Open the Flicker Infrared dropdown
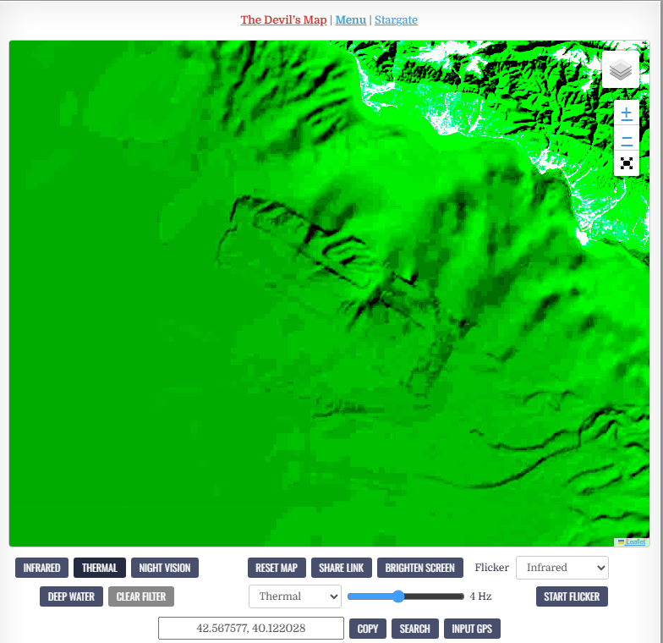 [562, 568]
